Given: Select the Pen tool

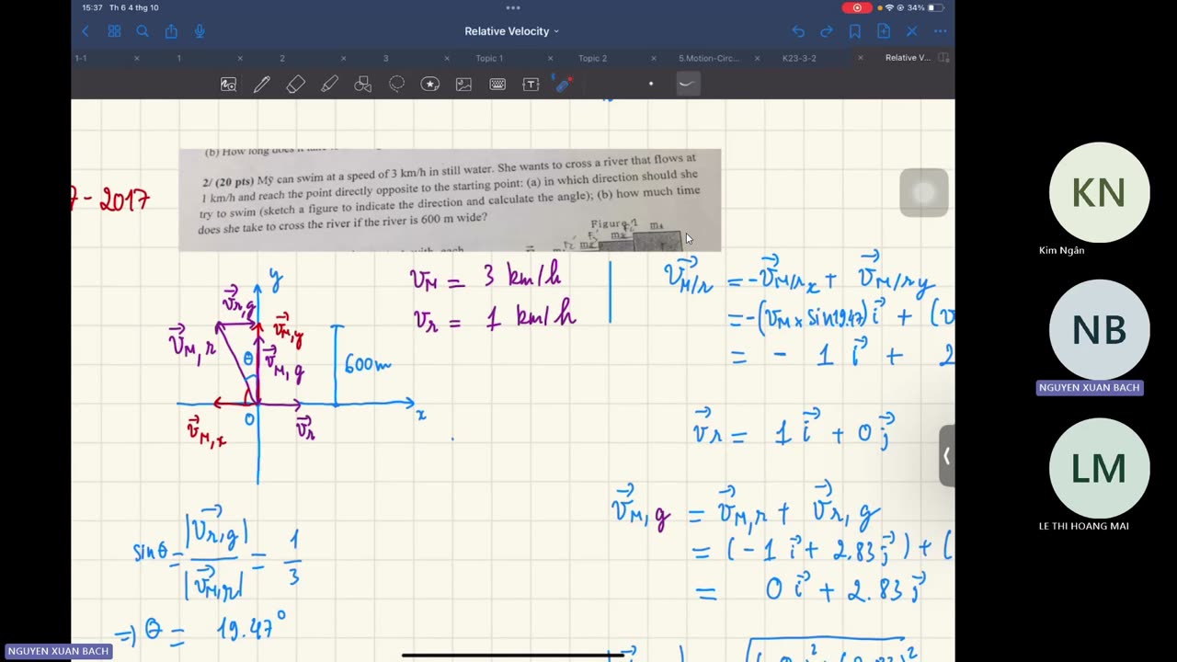Looking at the screenshot, I should (x=262, y=85).
